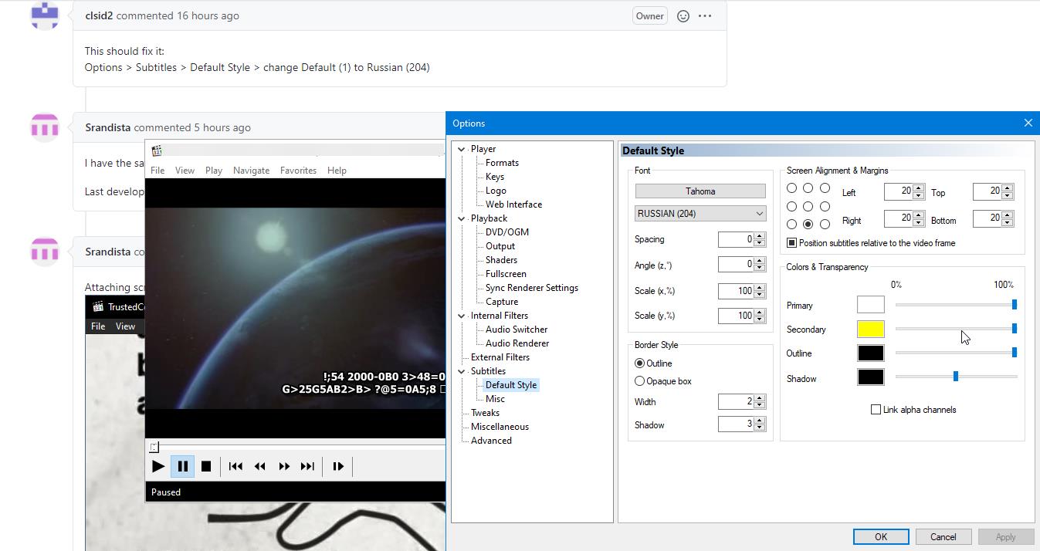Collapse the Subtitles tree node
This screenshot has width=1040, height=551.
coord(461,370)
